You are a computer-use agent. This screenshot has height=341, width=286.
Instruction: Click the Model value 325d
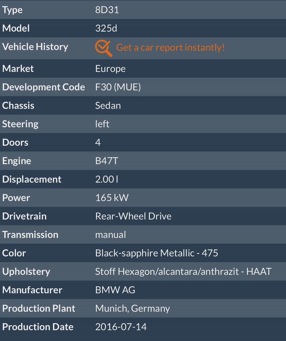pyautogui.click(x=106, y=28)
